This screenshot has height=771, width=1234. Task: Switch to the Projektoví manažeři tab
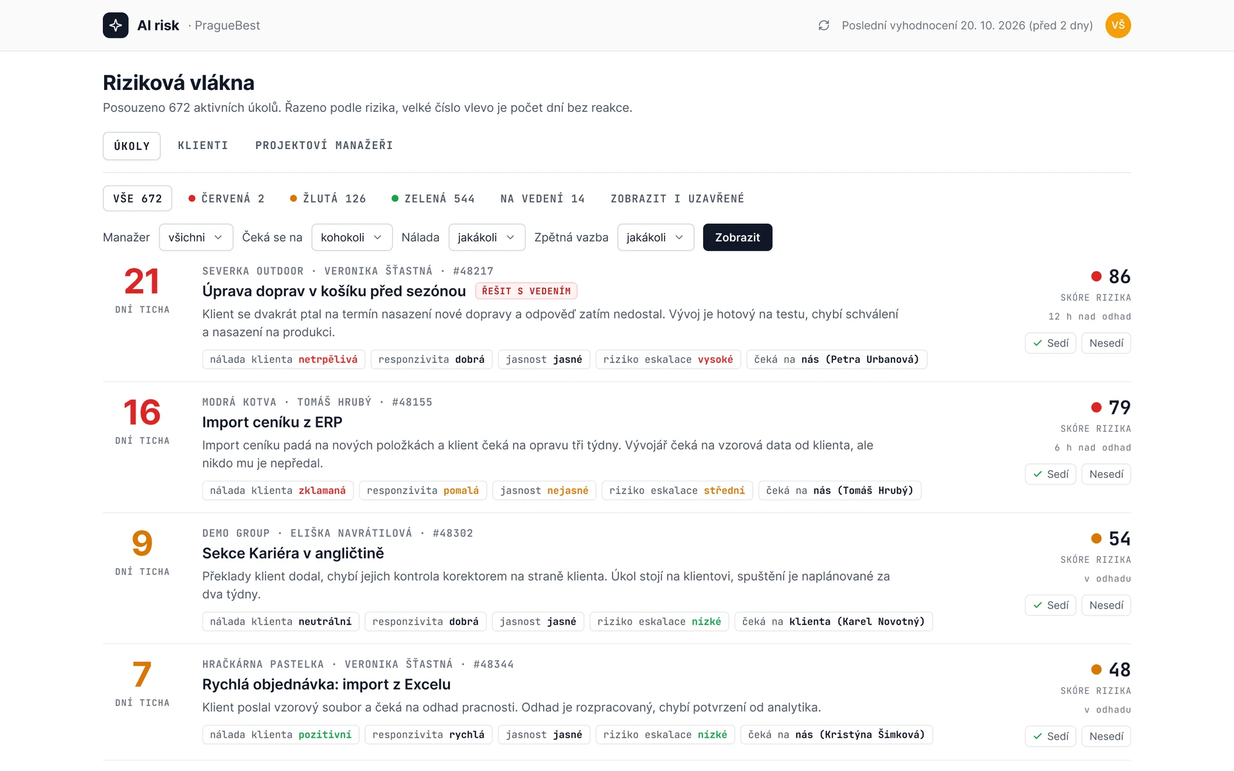(x=324, y=146)
